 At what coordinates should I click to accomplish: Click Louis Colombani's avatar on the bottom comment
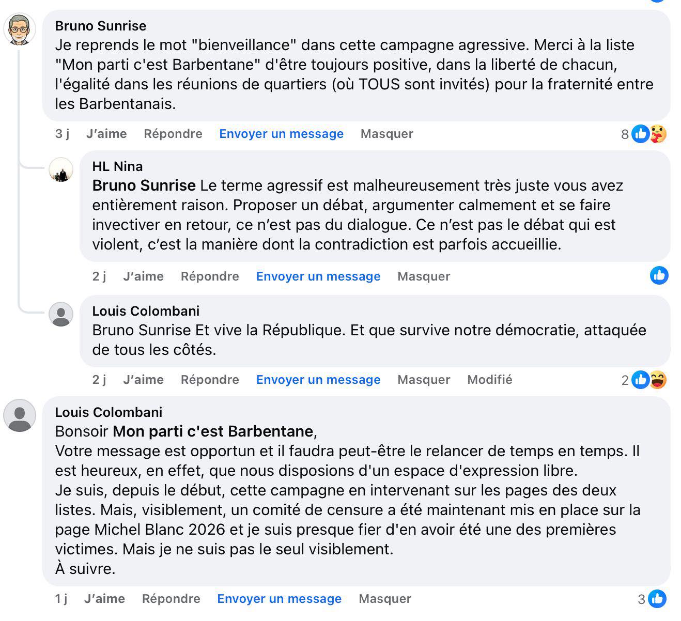tap(20, 415)
